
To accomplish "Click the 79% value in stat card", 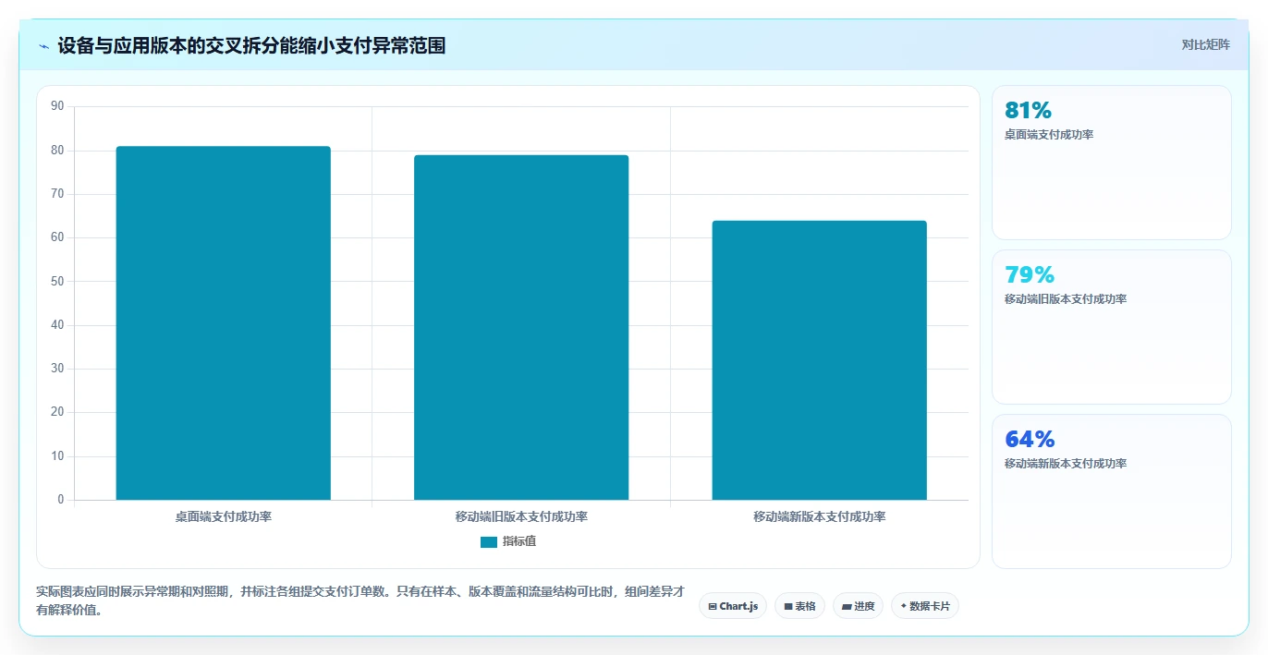I will (1029, 275).
